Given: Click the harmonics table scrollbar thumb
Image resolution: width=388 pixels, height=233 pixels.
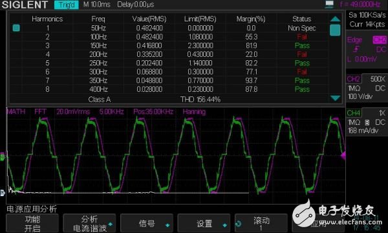Looking at the screenshot, I should click(x=335, y=30).
